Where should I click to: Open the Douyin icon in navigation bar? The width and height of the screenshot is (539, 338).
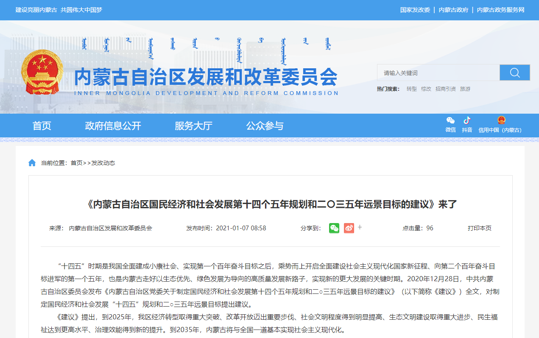467,121
